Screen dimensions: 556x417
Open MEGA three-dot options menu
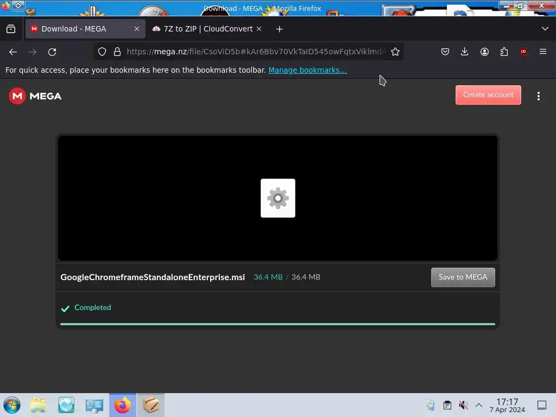click(x=538, y=96)
